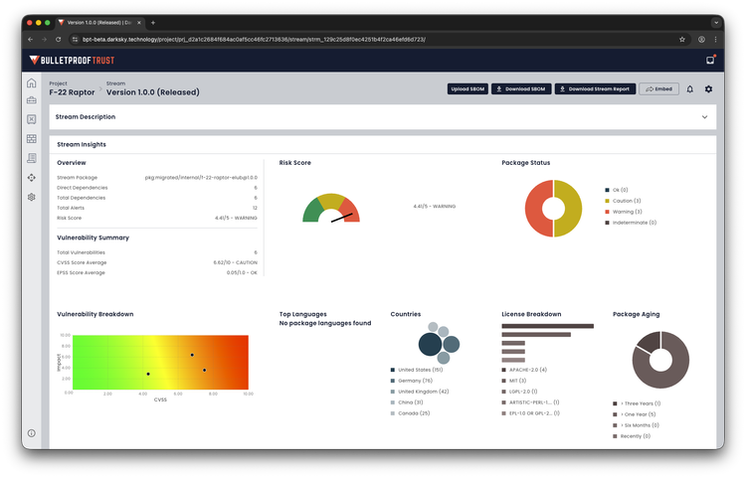This screenshot has width=746, height=478.
Task: Click Download Stream Report button
Action: pyautogui.click(x=595, y=88)
